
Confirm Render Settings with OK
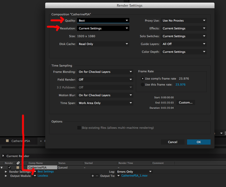[199, 142]
